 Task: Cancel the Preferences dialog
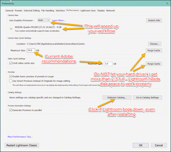pyautogui.click(x=159, y=145)
